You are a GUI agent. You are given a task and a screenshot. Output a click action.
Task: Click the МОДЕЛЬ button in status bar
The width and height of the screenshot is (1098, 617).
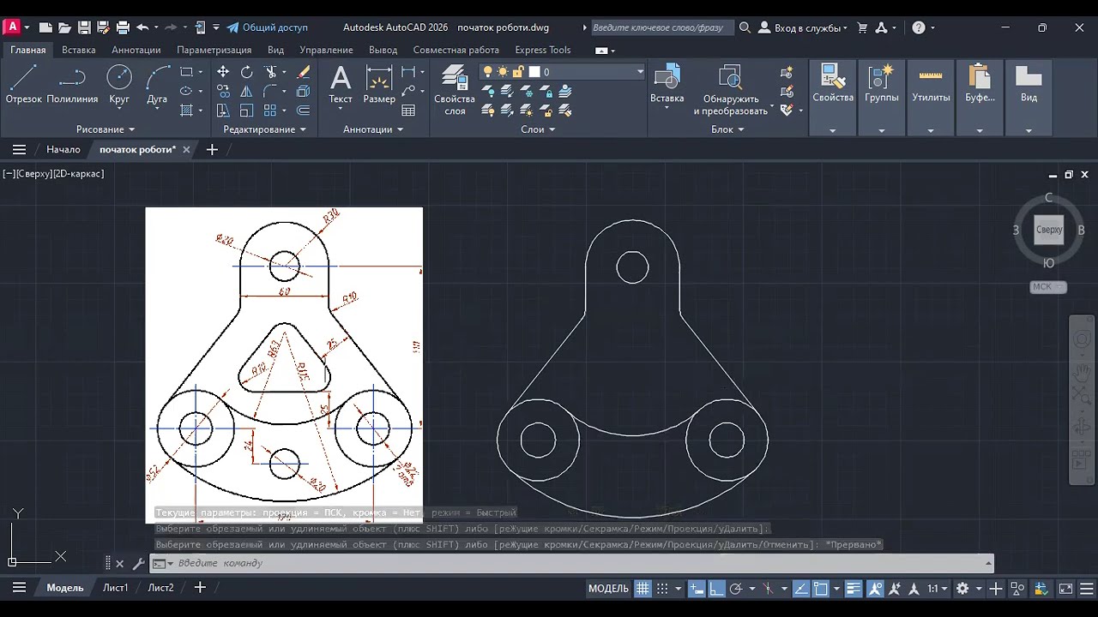click(x=608, y=589)
